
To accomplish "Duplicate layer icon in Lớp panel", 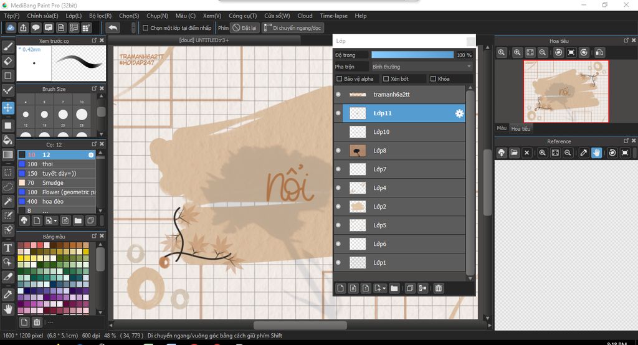I will 410,288.
